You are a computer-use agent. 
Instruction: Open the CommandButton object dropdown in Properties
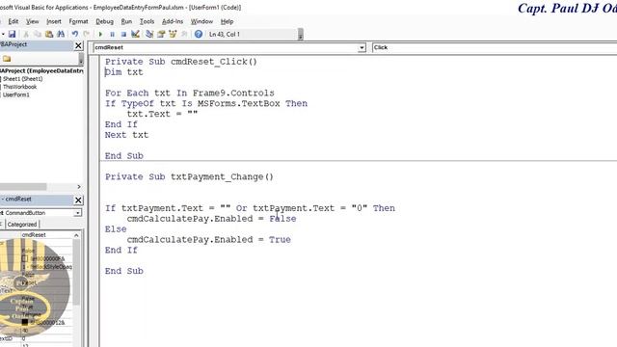point(77,213)
